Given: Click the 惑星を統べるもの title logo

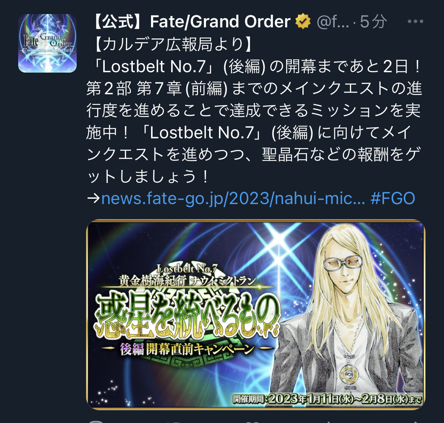Looking at the screenshot, I should pos(187,314).
